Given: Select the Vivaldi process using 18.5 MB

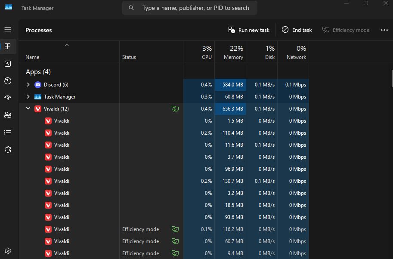Looking at the screenshot, I should [164, 205].
